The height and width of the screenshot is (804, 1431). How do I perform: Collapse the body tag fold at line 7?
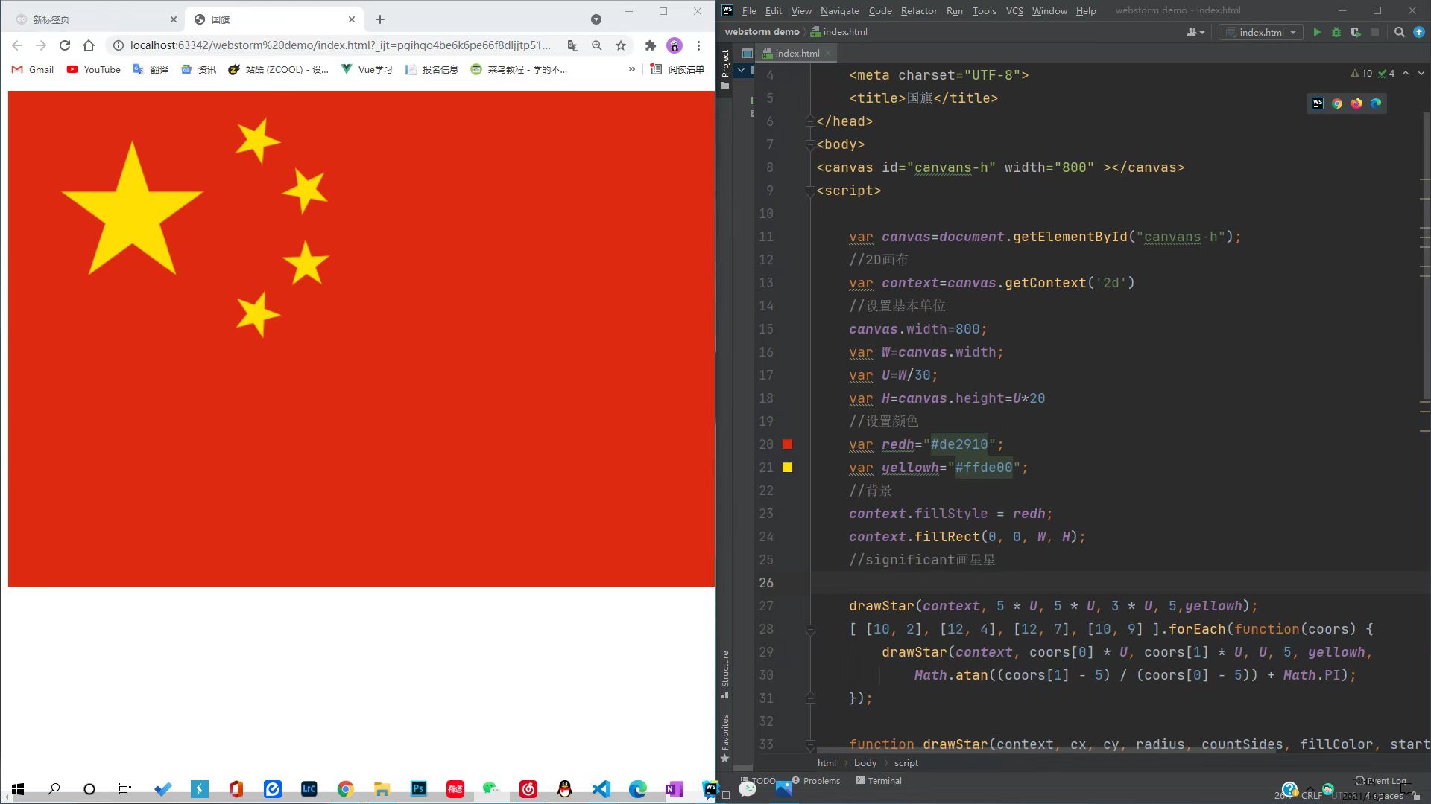click(810, 145)
